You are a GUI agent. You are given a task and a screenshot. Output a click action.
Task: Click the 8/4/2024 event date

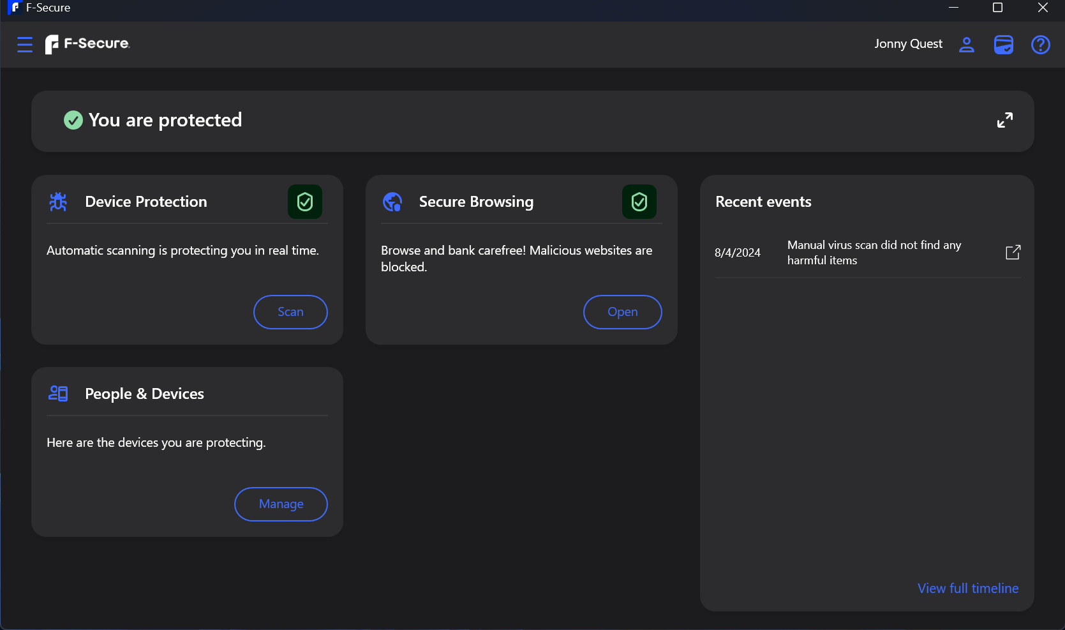point(738,253)
